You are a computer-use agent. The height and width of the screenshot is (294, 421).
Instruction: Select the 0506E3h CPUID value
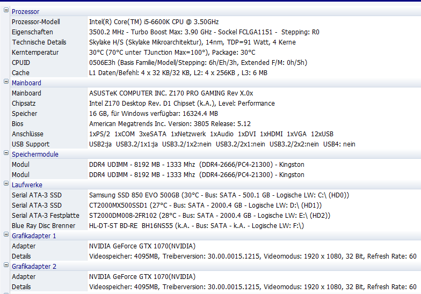point(198,62)
